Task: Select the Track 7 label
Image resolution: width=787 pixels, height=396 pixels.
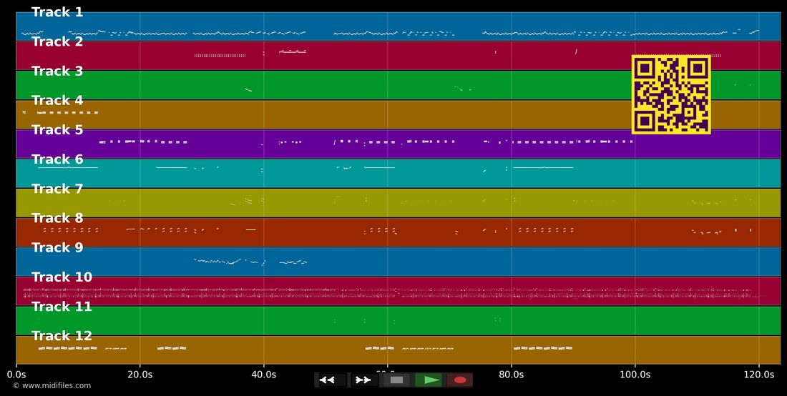Action: 57,189
